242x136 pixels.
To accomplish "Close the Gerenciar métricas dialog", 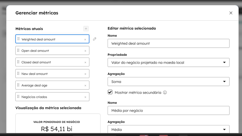I will (231, 13).
